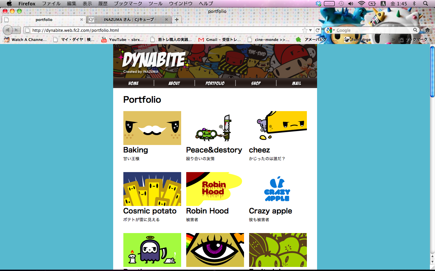Open the ファイル menu
435x271 pixels.
coord(51,3)
